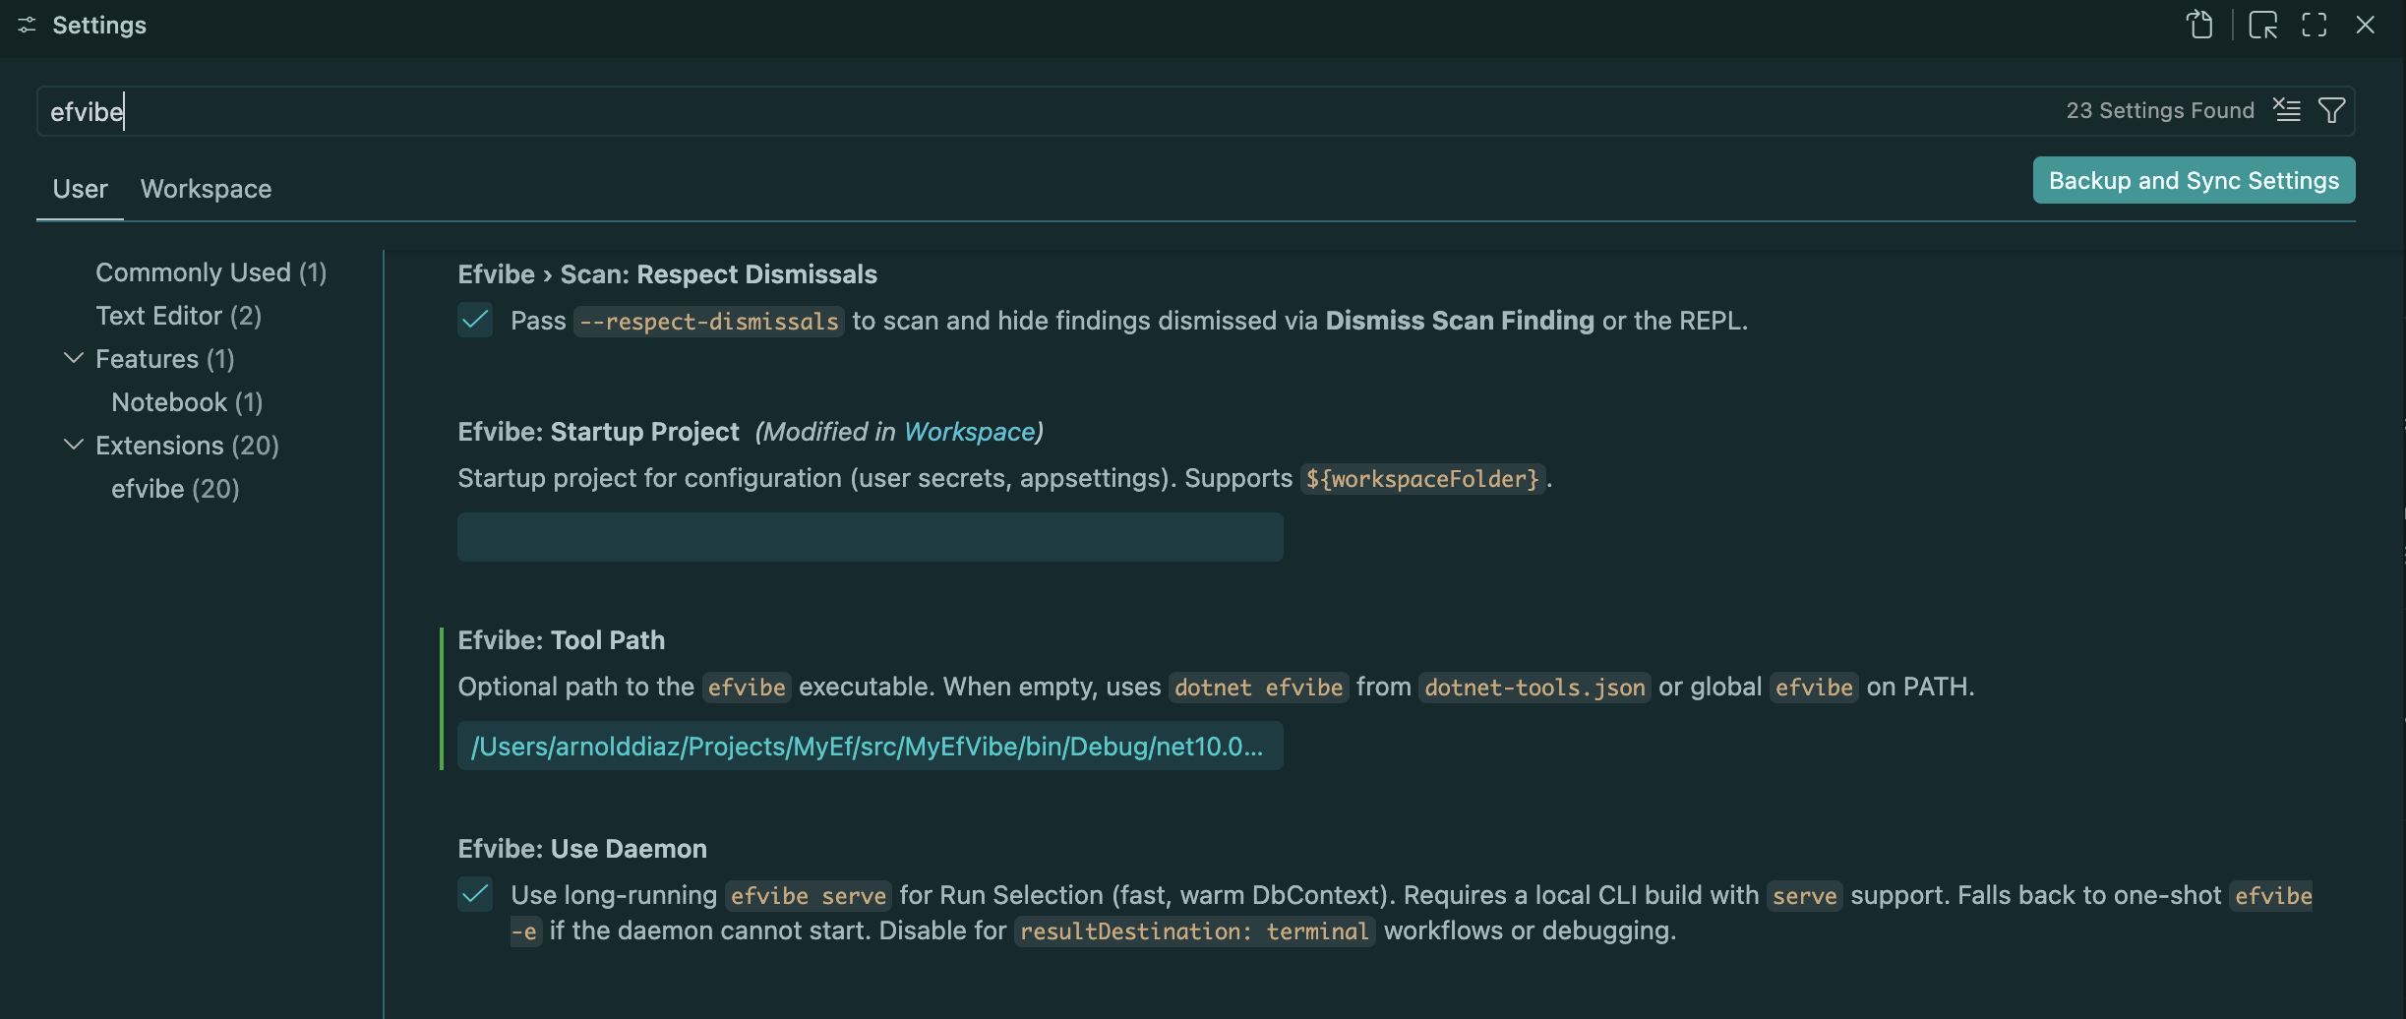Click the split editor icon in title bar
This screenshot has width=2406, height=1019.
pos(2262,25)
